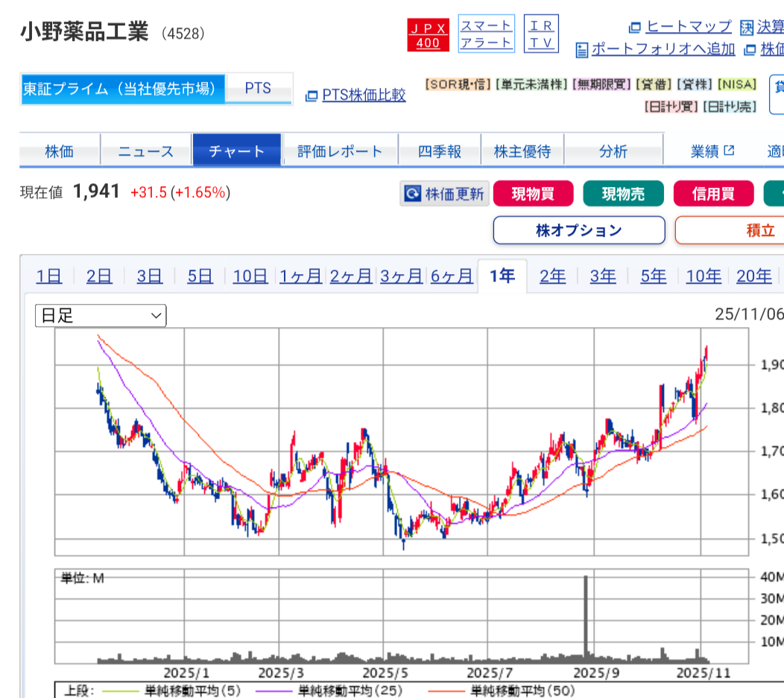The width and height of the screenshot is (784, 698).
Task: Click the [NISA] tag
Action: tap(737, 84)
